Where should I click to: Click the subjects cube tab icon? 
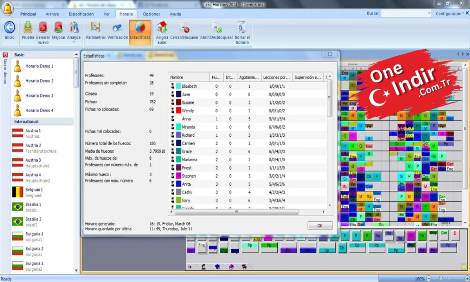(x=231, y=267)
